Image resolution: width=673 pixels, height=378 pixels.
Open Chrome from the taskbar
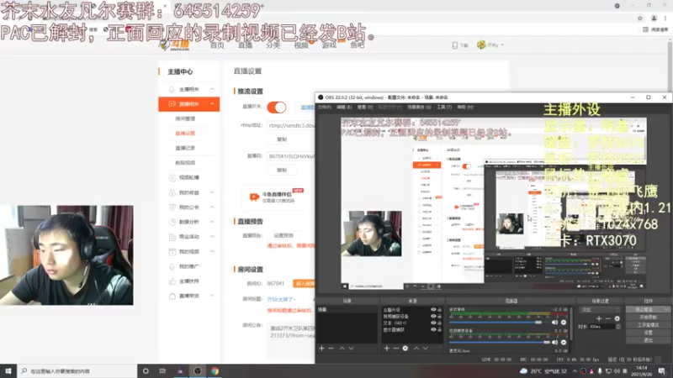click(x=215, y=371)
